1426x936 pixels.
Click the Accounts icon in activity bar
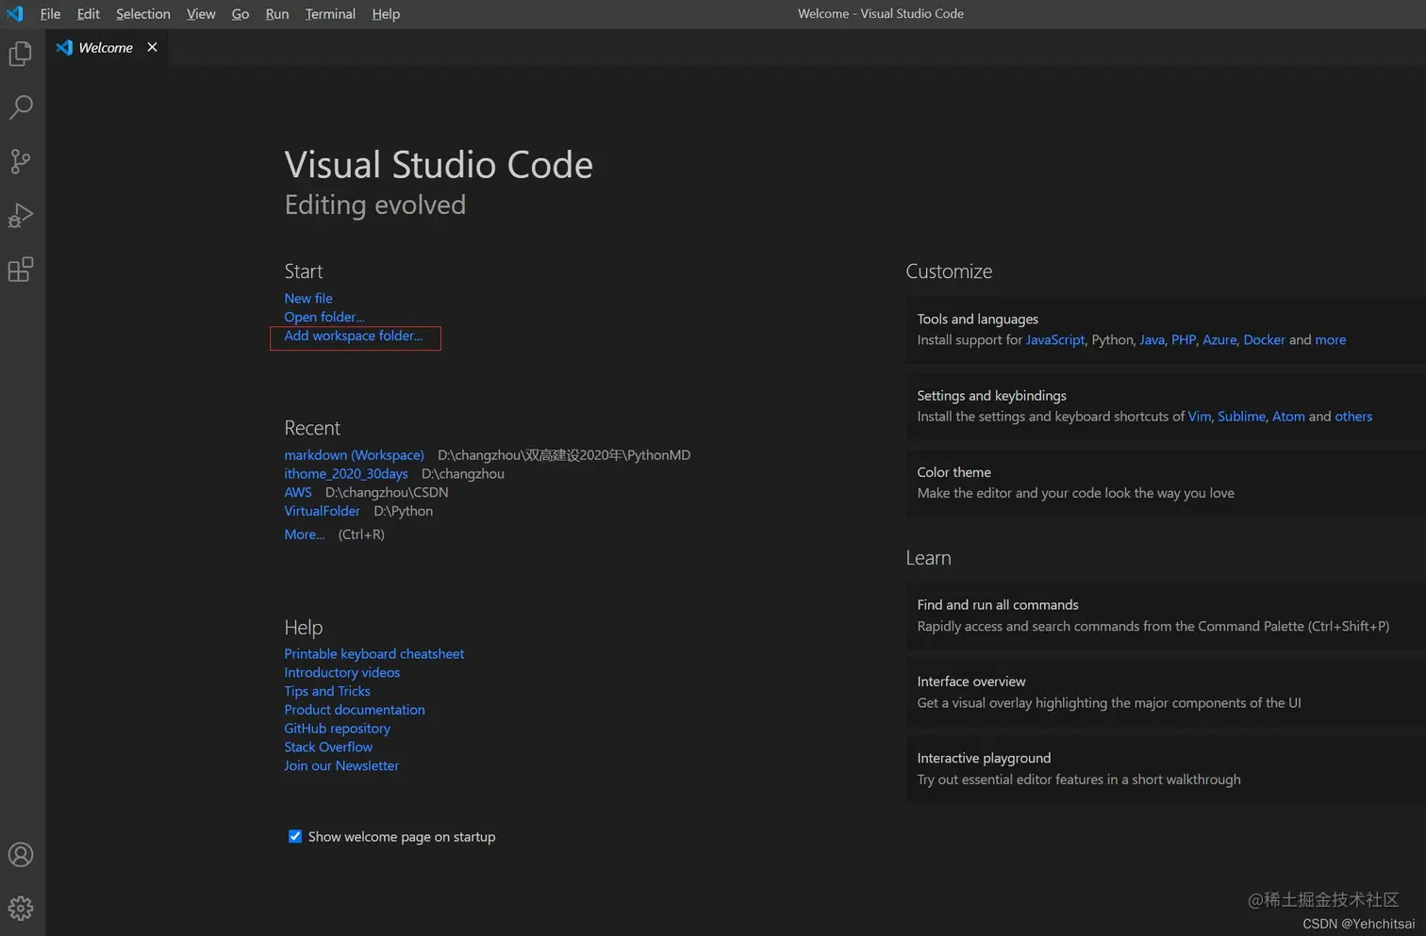(21, 855)
